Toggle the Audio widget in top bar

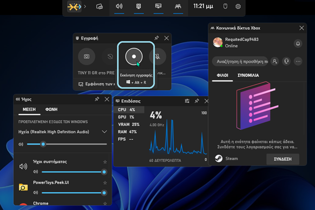[119, 6]
